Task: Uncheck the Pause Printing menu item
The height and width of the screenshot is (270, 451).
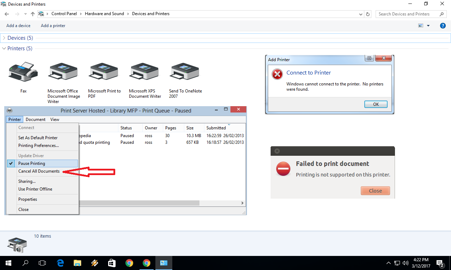Action: pyautogui.click(x=43, y=163)
